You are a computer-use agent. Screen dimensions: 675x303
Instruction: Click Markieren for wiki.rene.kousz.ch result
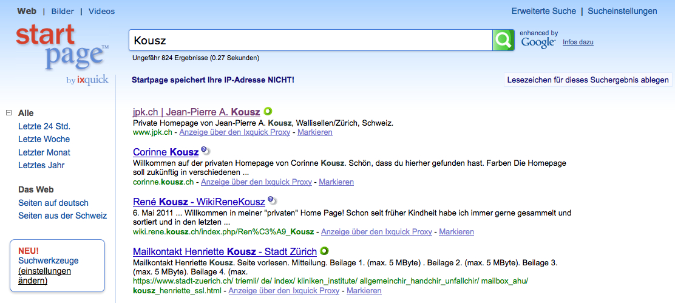(x=456, y=231)
